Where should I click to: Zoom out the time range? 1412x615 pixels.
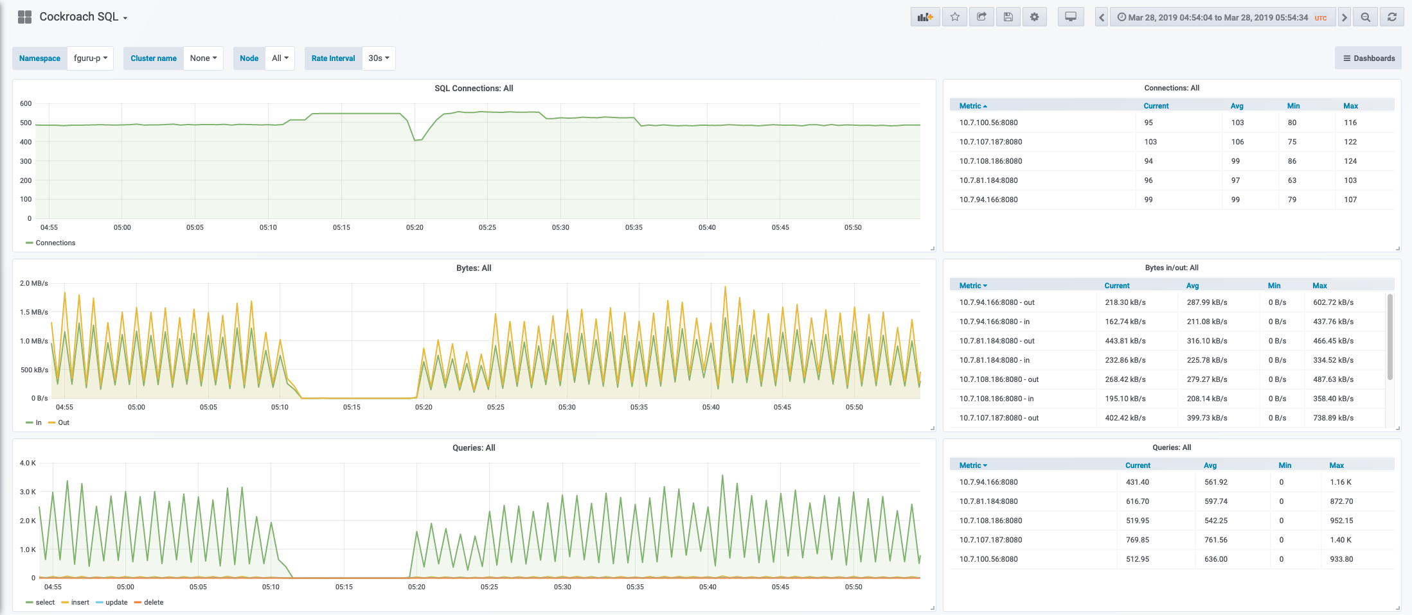point(1366,17)
